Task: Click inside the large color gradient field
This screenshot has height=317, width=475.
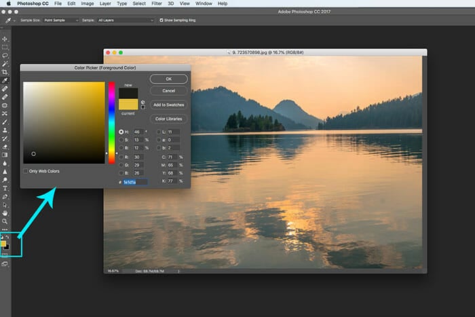Action: pos(64,123)
